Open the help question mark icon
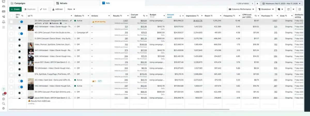310x116 pixels. click(3, 89)
